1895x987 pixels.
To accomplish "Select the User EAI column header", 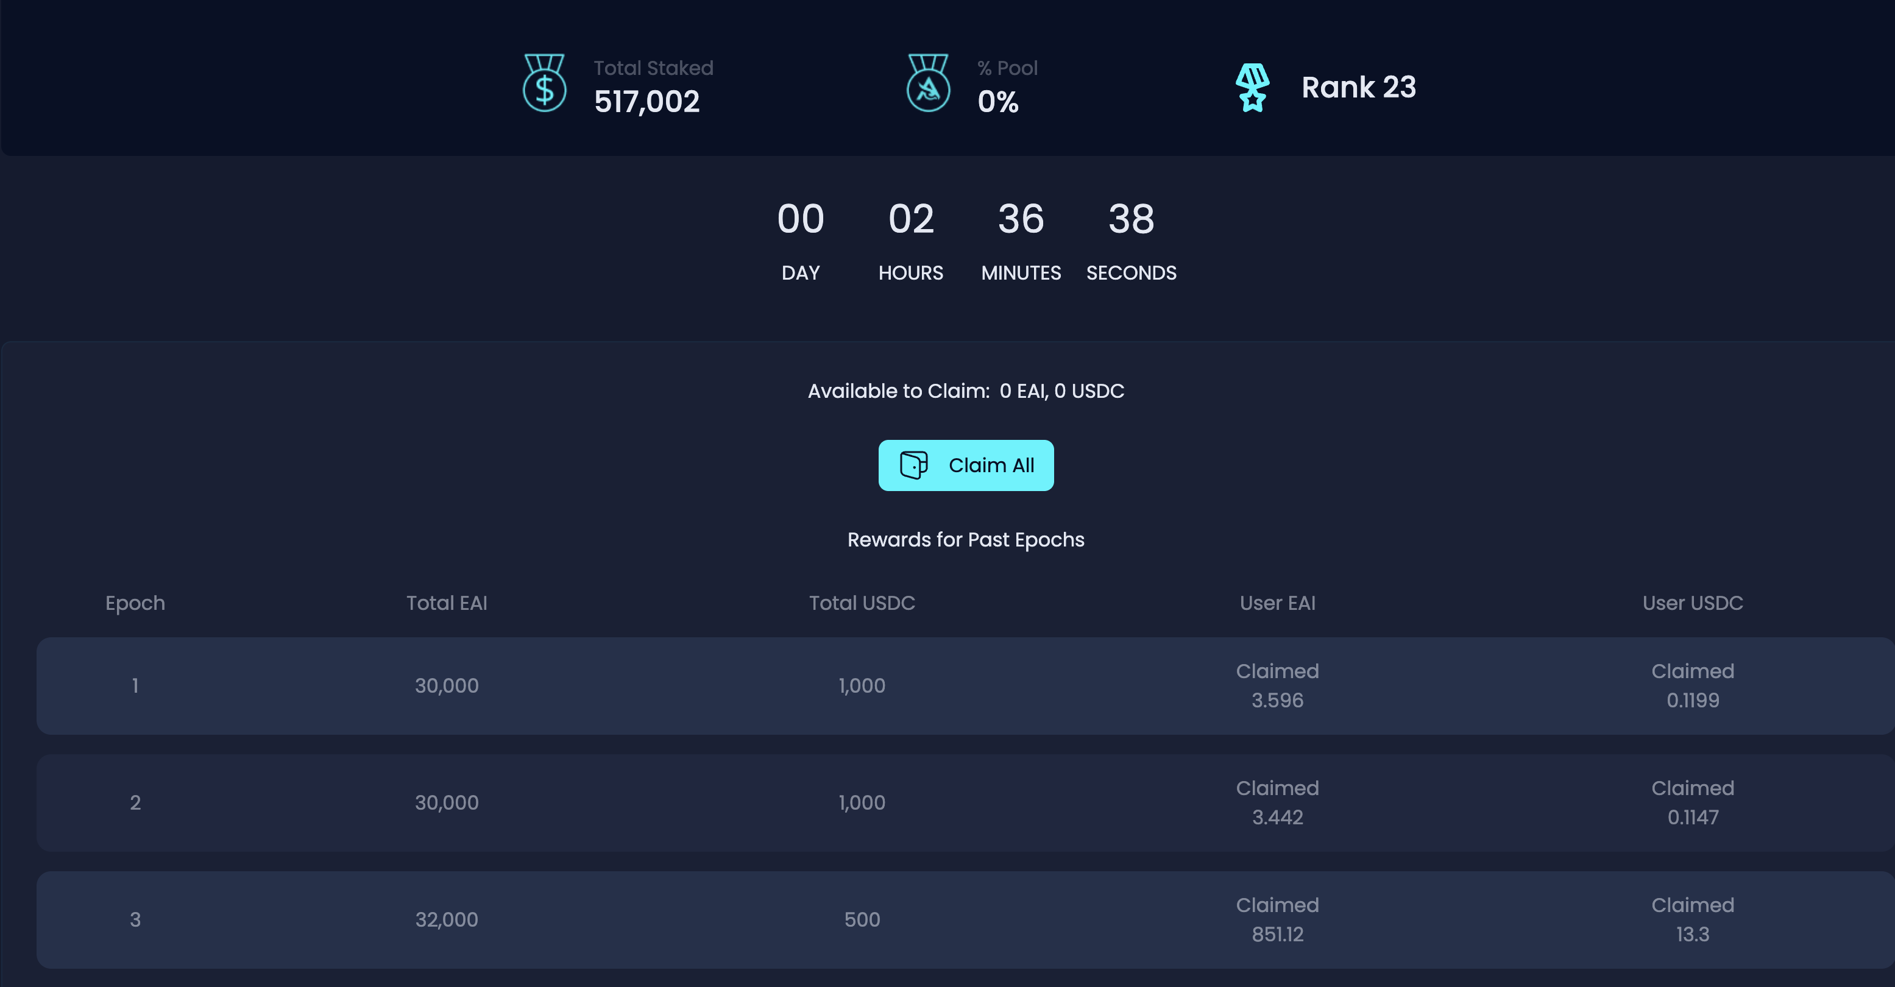I will (x=1277, y=603).
